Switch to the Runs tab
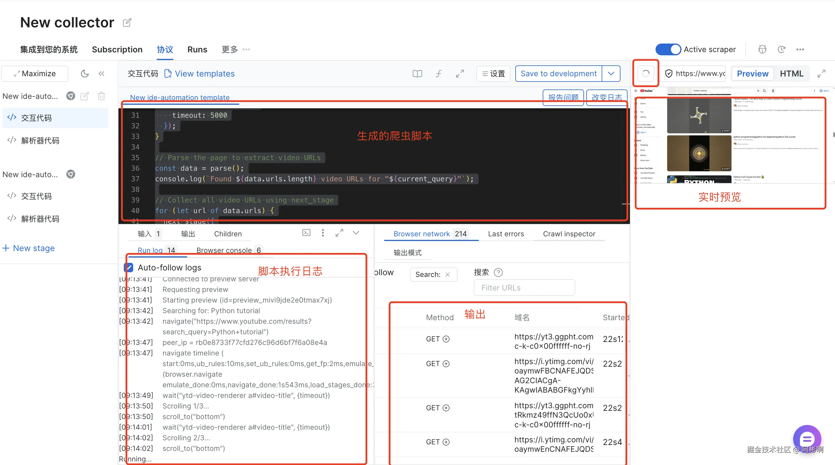This screenshot has height=465, width=835. coord(197,49)
